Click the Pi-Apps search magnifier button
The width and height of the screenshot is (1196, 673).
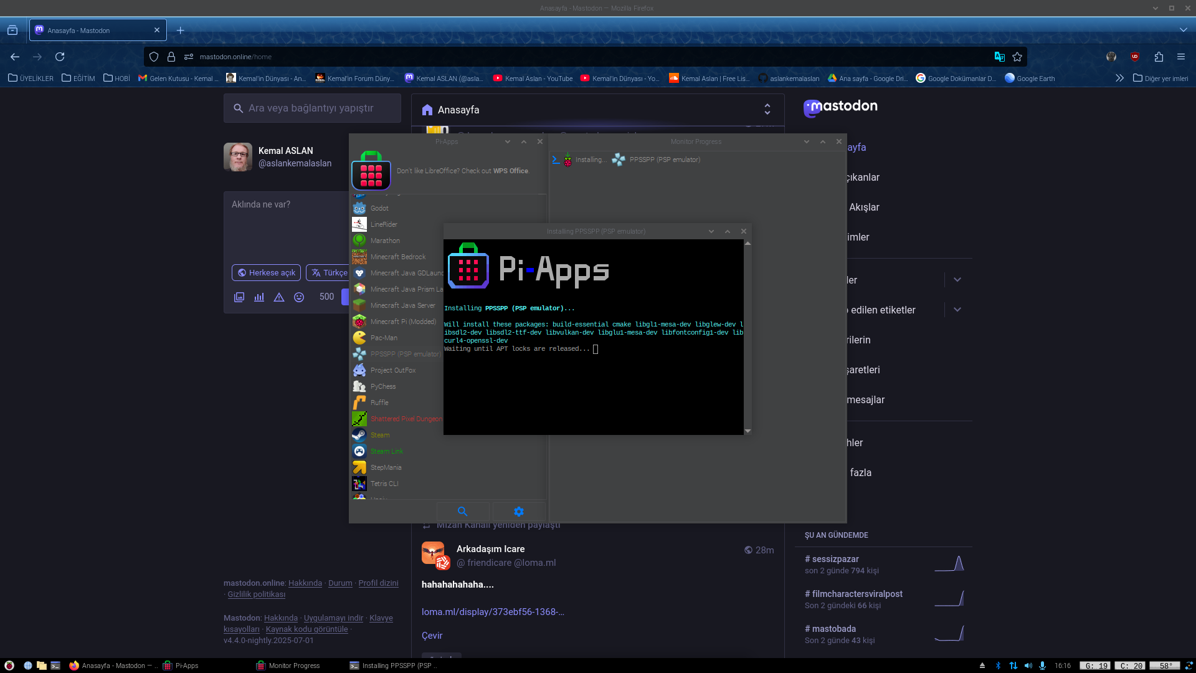[462, 512]
